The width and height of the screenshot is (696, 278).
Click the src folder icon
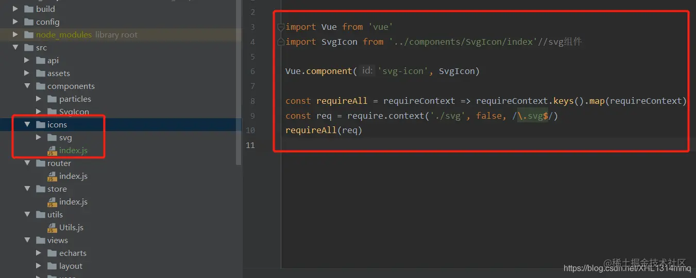click(x=29, y=47)
